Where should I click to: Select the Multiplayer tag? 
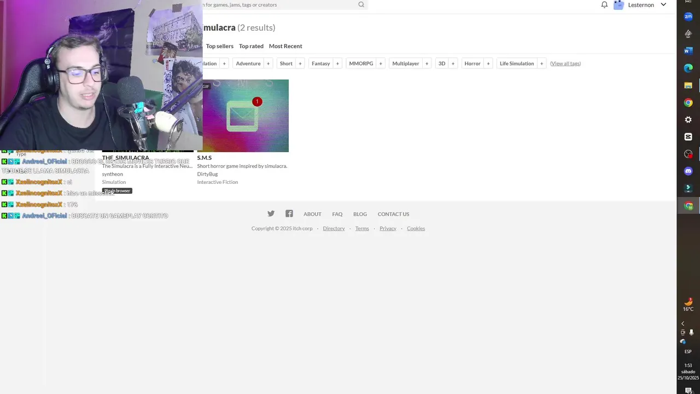pos(406,63)
